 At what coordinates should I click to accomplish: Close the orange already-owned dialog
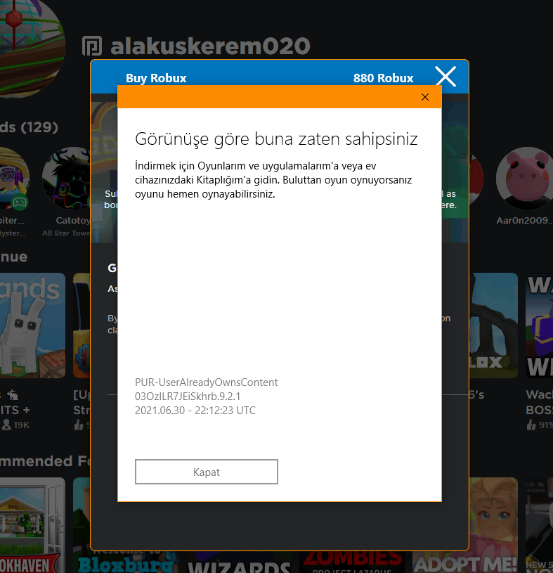(425, 97)
